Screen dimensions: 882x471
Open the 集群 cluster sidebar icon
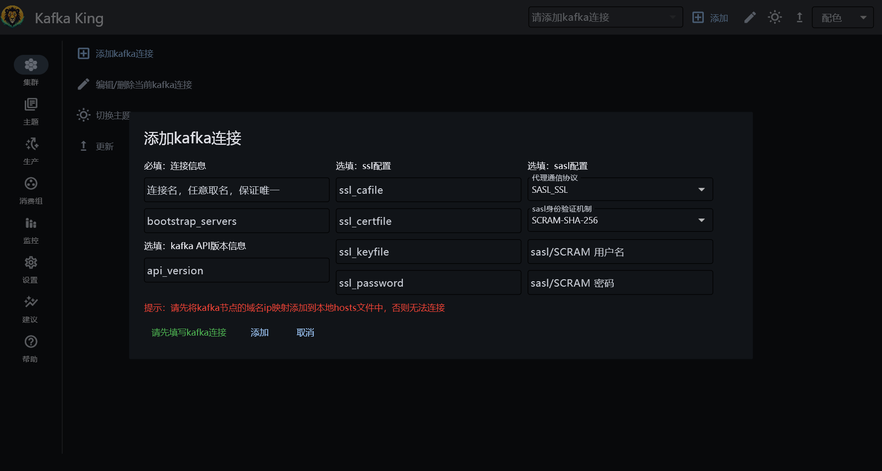point(31,65)
